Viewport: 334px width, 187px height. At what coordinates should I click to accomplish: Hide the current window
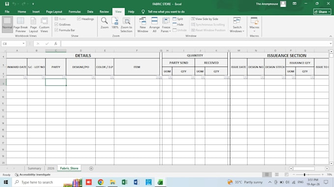click(x=178, y=24)
